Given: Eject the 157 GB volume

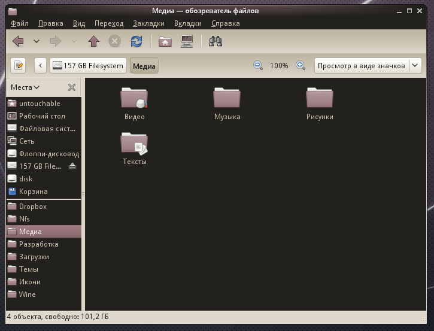Looking at the screenshot, I should click(x=72, y=166).
